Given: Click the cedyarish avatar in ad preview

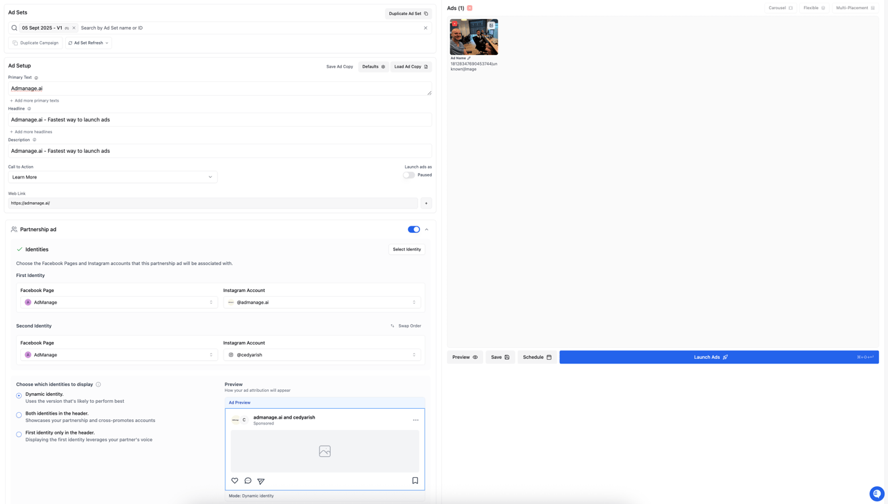Looking at the screenshot, I should [244, 420].
